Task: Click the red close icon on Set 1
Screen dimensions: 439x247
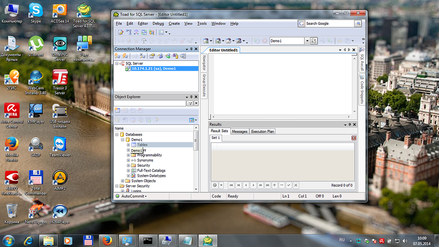Action: 354,138
